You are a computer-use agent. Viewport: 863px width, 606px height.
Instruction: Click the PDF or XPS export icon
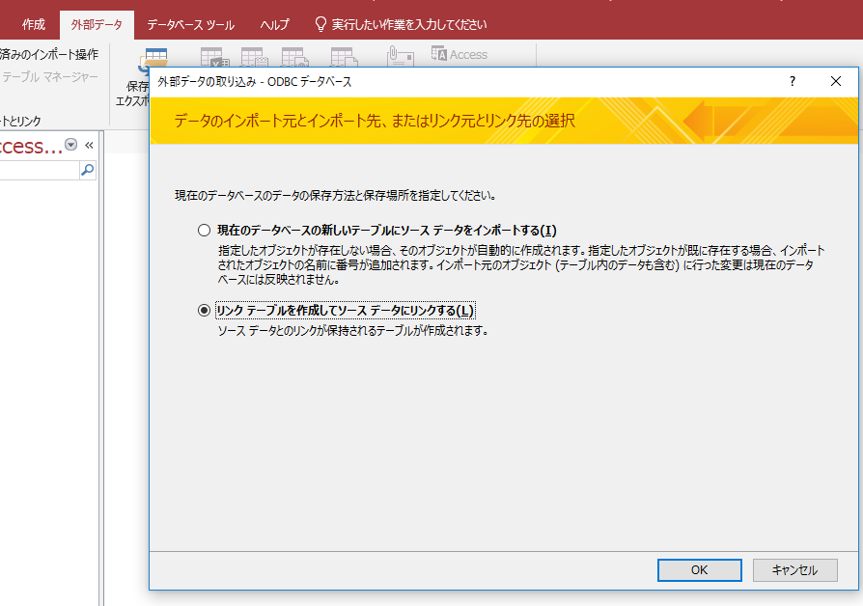(343, 58)
